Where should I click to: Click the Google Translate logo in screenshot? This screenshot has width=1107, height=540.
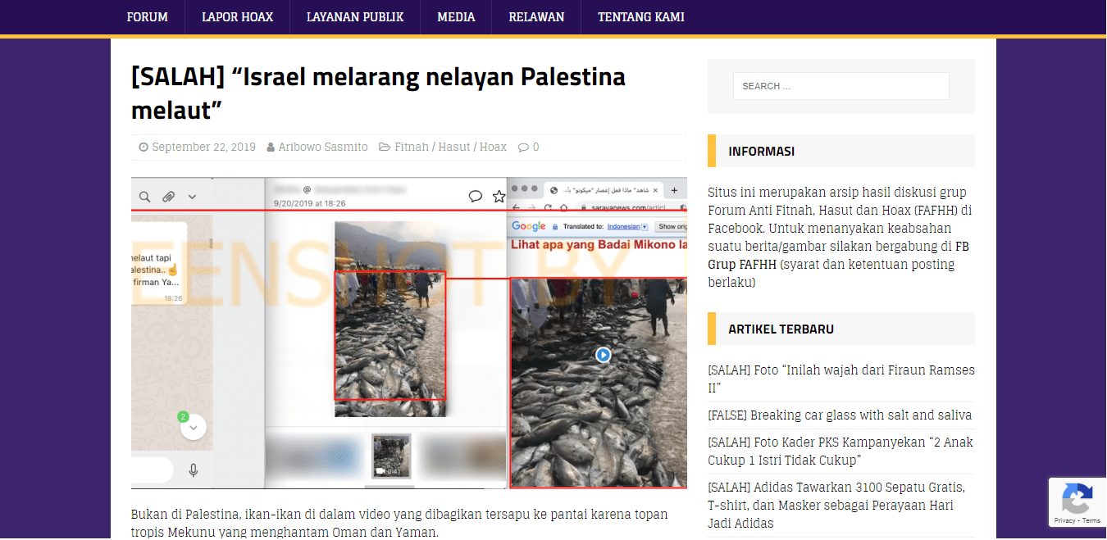click(529, 226)
